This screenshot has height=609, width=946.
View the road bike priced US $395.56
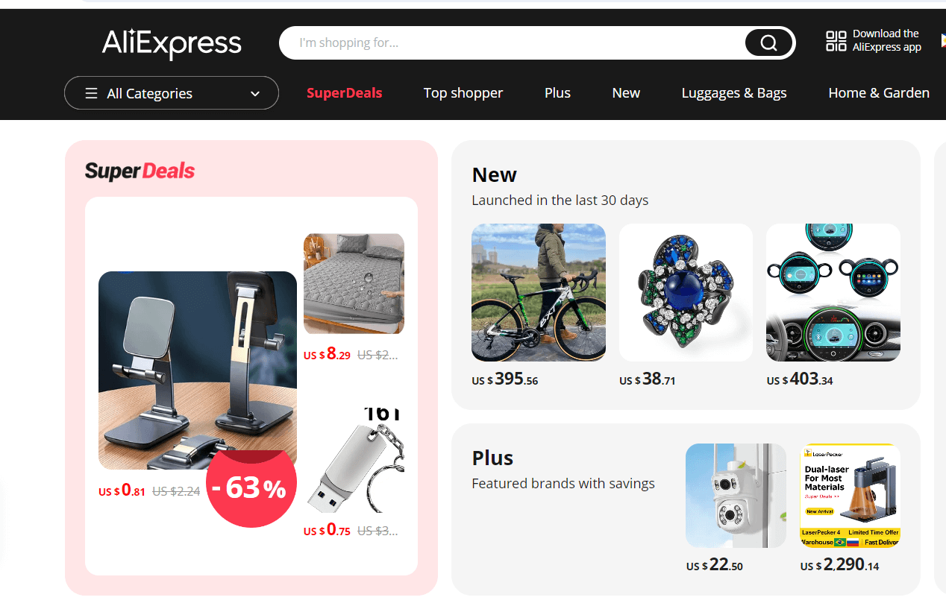point(539,292)
